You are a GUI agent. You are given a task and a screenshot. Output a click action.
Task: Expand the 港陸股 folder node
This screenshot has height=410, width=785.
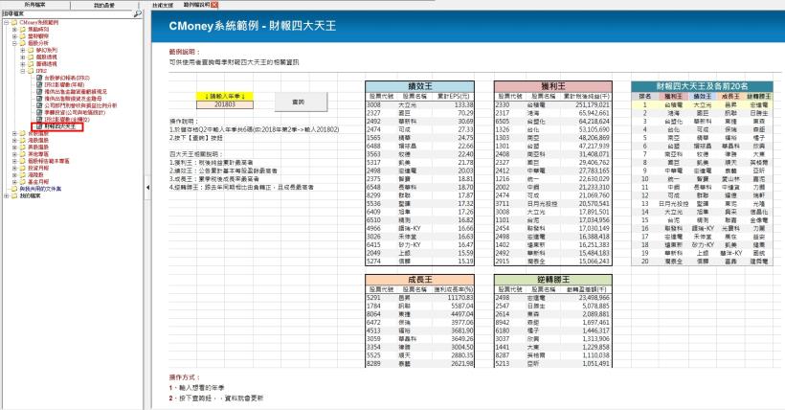click(14, 175)
